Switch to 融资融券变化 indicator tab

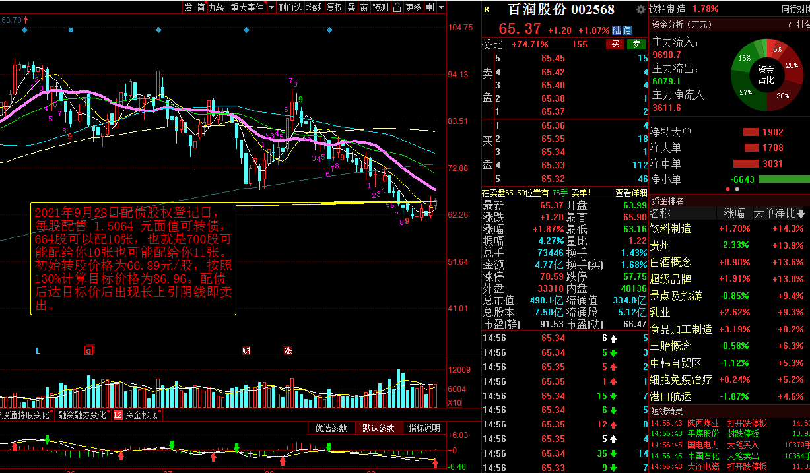(82, 415)
